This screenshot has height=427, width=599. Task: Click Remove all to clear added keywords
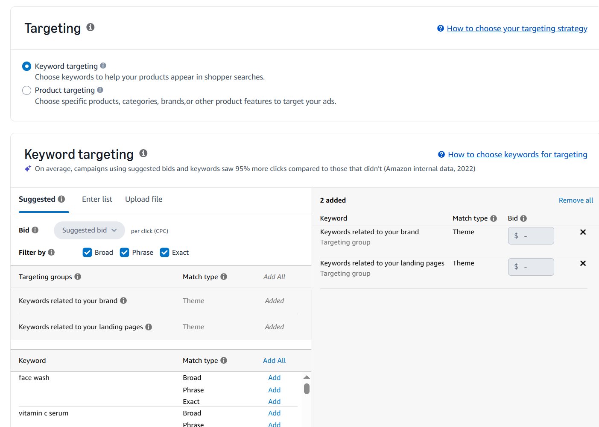click(x=576, y=200)
